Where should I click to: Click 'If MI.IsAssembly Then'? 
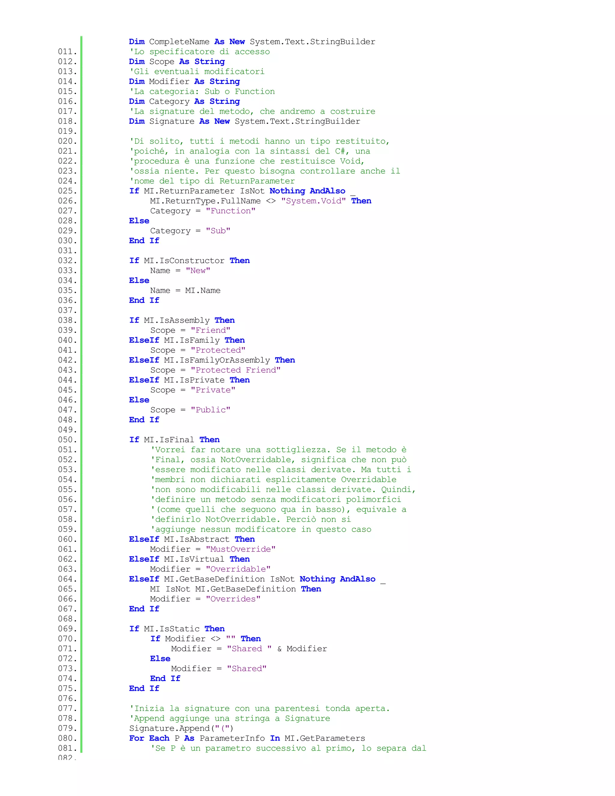182,321
